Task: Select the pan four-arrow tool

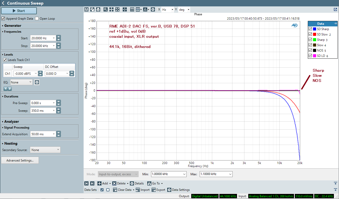Action: click(x=111, y=9)
